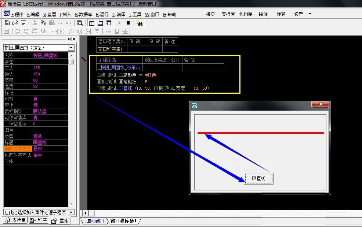Open the I.插入 menu
The height and width of the screenshot is (227, 362).
(x=65, y=15)
